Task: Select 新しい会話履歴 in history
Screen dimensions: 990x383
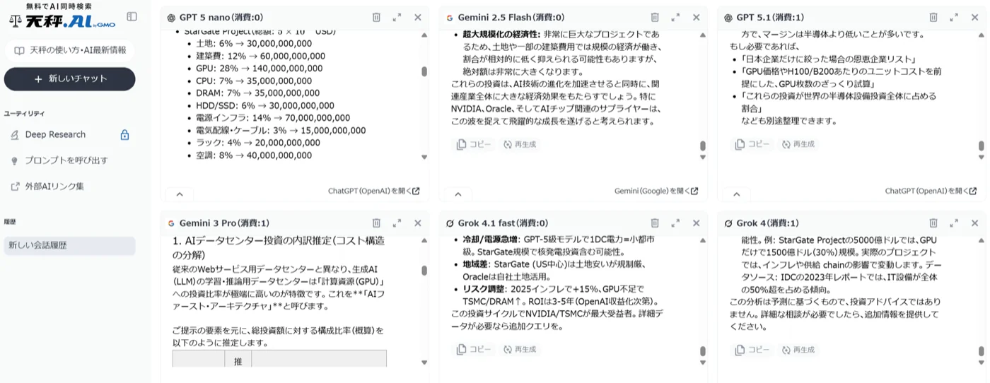Action: click(69, 245)
